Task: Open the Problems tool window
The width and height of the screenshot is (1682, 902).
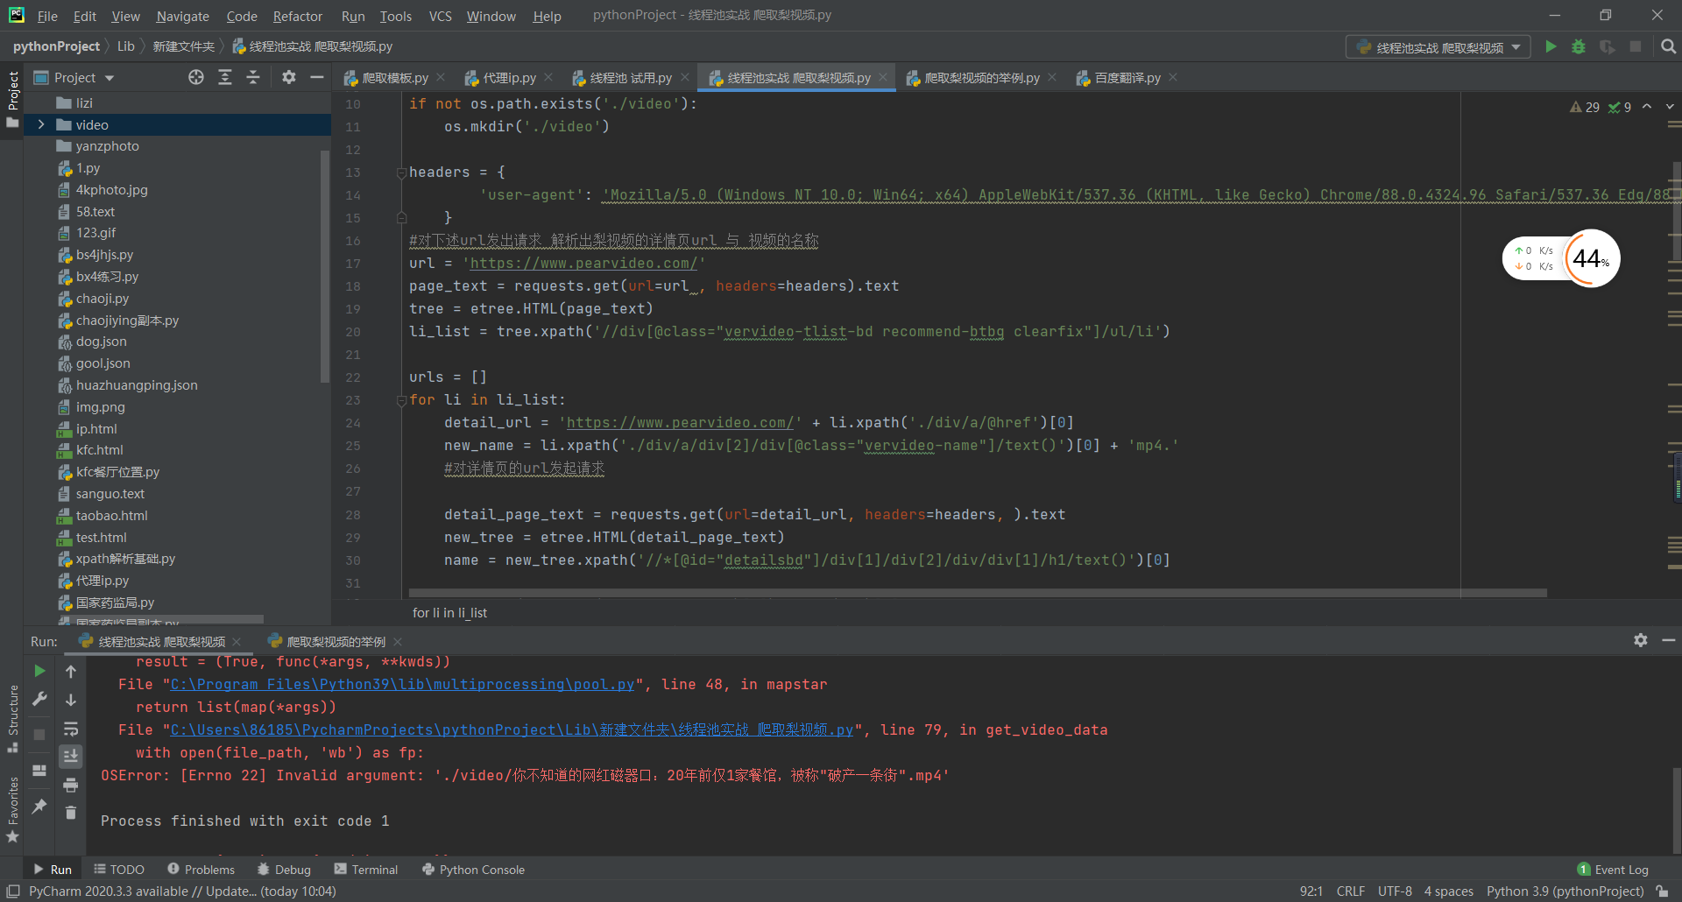Action: tap(201, 870)
